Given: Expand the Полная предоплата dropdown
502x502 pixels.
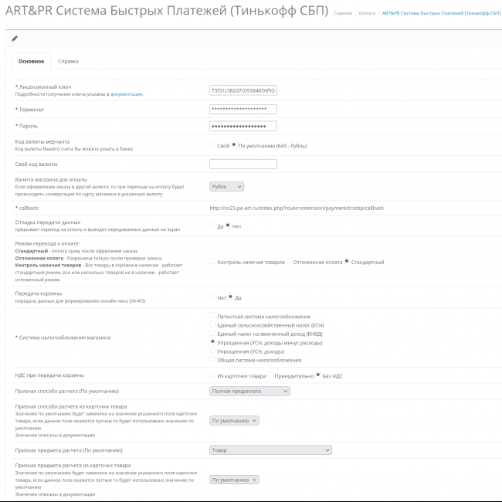Looking at the screenshot, I should tap(249, 392).
